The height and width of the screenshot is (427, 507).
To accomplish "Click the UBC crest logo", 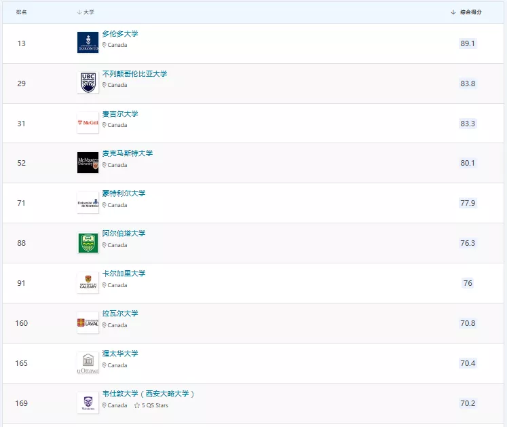I will (88, 83).
